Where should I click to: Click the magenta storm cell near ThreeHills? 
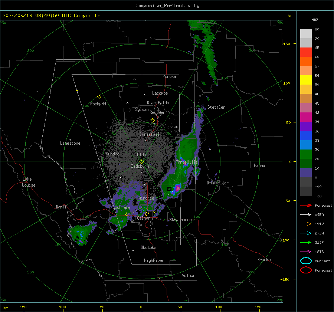point(177,188)
